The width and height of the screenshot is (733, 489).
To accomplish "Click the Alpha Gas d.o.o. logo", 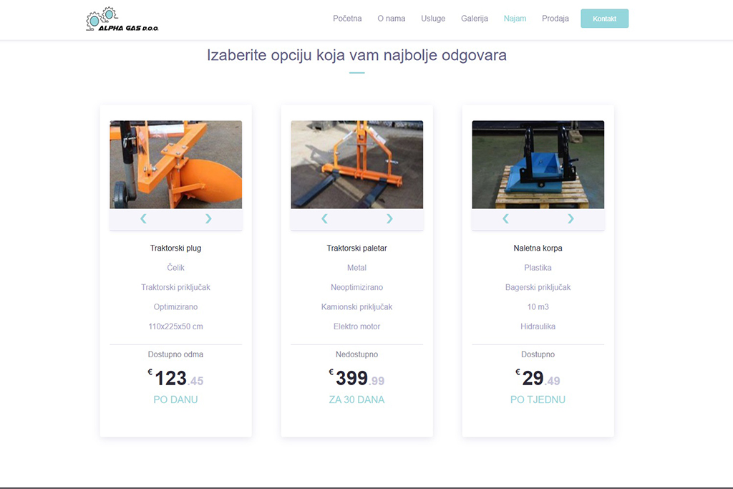I will [122, 19].
